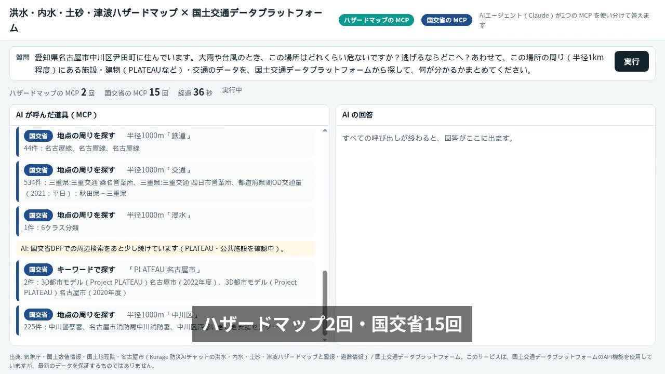Click the 国交省 badge on the 中川区 card
The width and height of the screenshot is (665, 374).
click(38, 315)
